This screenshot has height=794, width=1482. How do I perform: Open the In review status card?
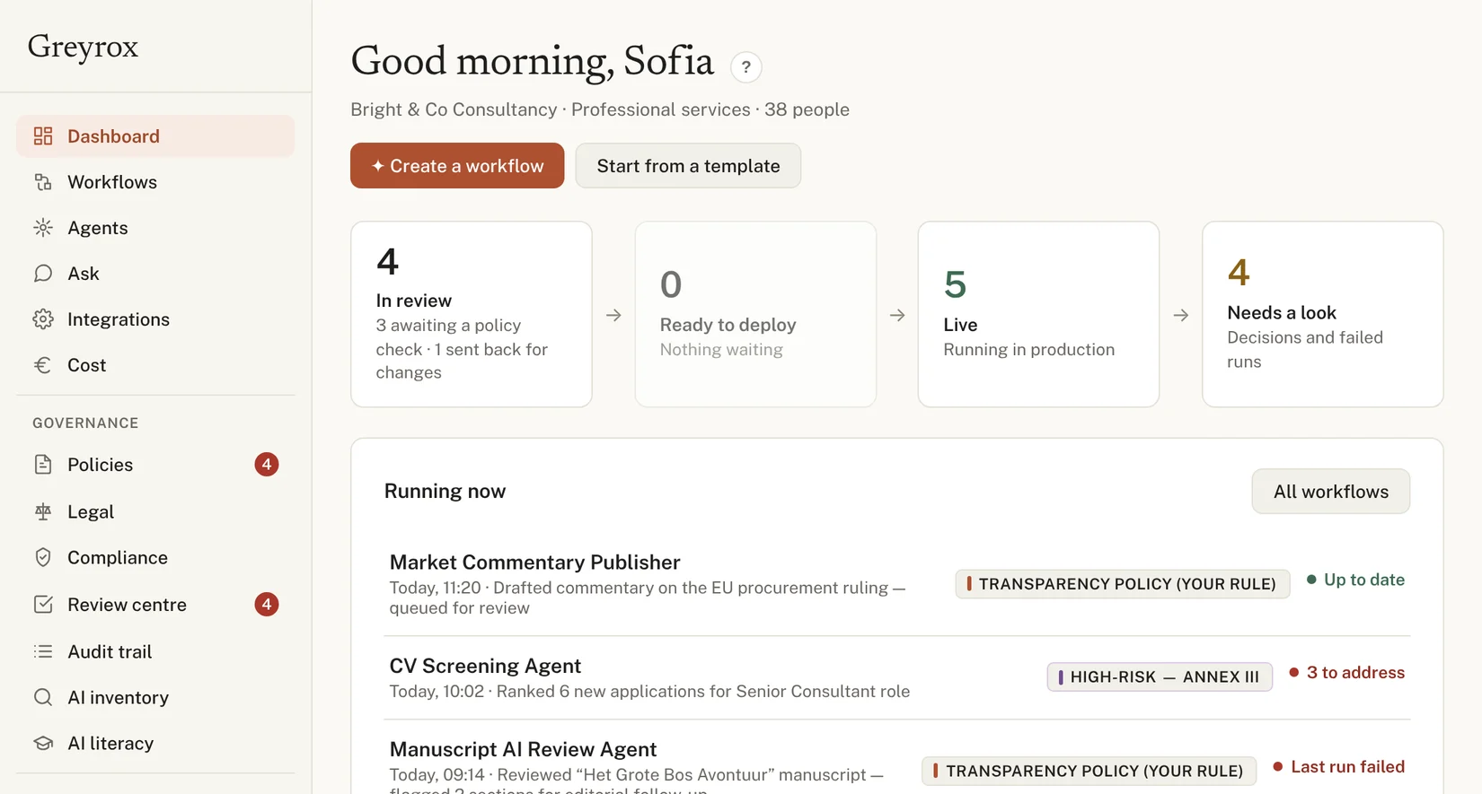pyautogui.click(x=472, y=314)
